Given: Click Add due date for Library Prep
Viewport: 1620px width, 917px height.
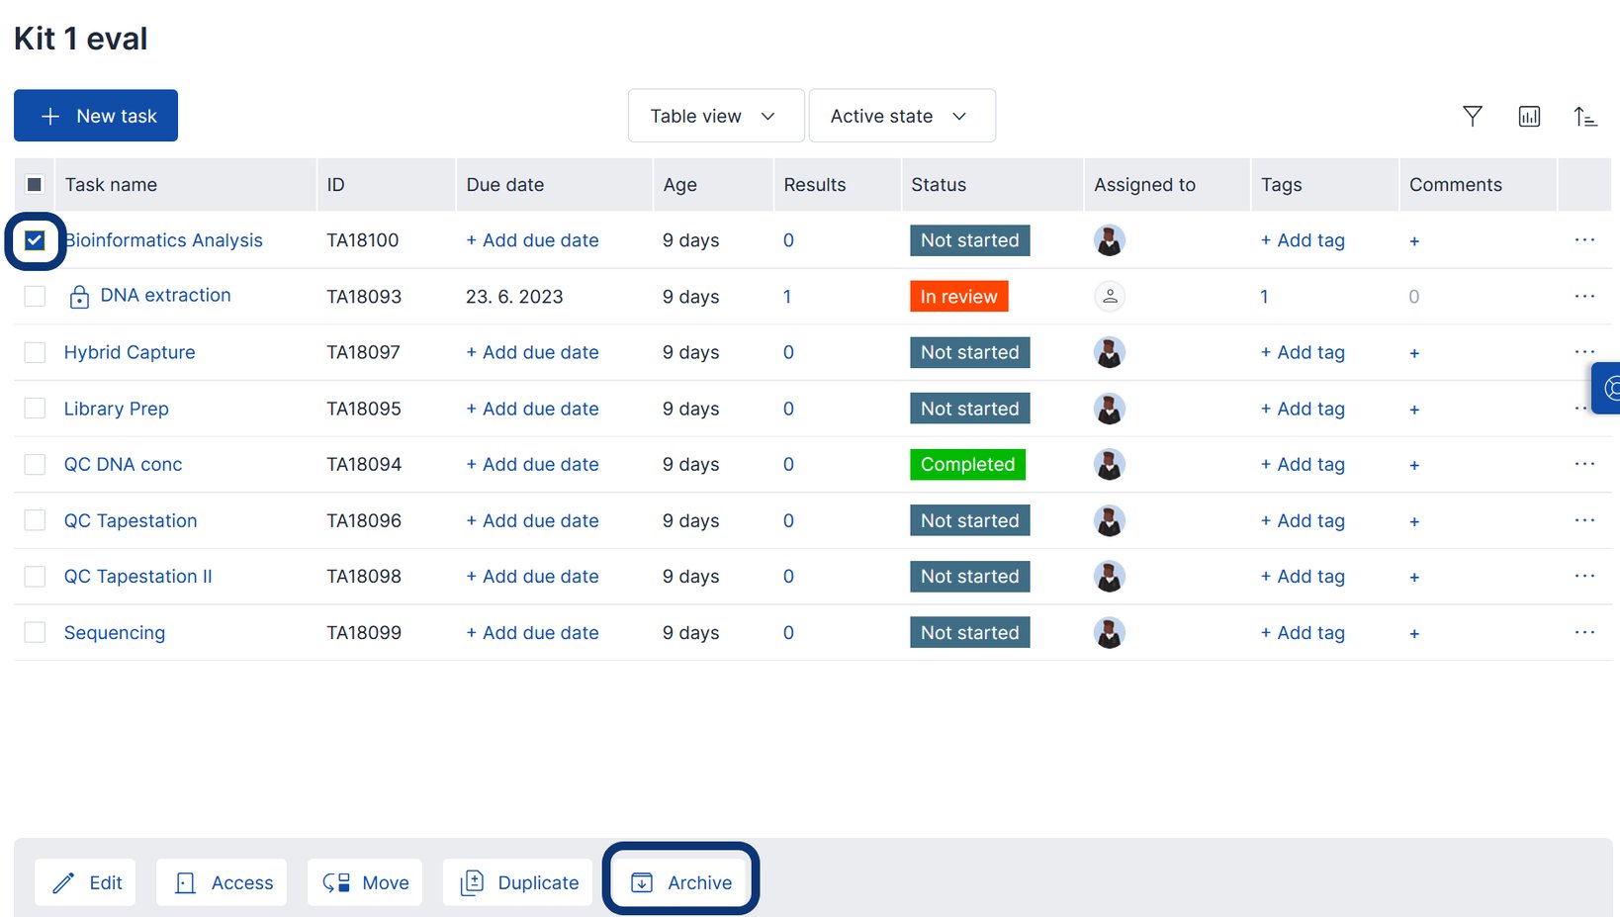Looking at the screenshot, I should (532, 409).
